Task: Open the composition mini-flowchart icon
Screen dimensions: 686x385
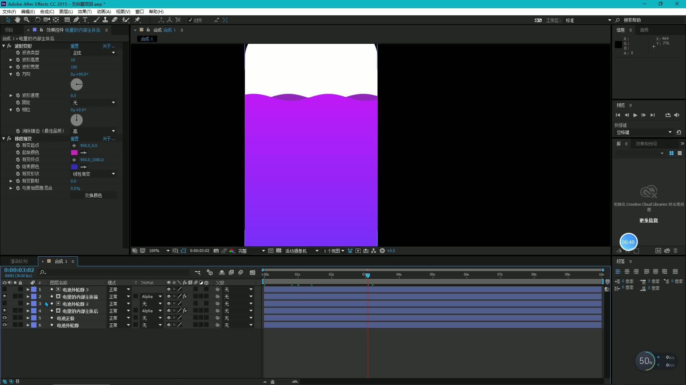Action: pyautogui.click(x=198, y=273)
